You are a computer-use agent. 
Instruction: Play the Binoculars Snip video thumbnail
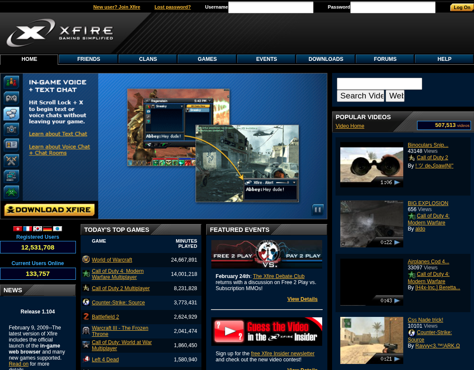(x=371, y=164)
